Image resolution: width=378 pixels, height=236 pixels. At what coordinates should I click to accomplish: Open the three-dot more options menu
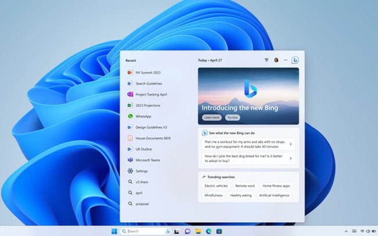pos(285,60)
